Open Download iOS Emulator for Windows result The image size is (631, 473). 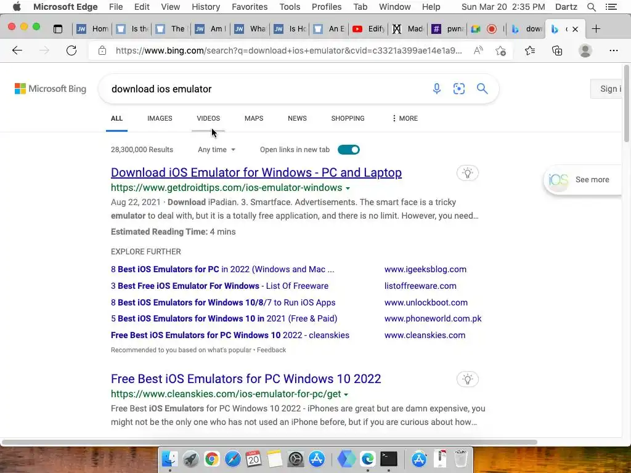(x=256, y=172)
